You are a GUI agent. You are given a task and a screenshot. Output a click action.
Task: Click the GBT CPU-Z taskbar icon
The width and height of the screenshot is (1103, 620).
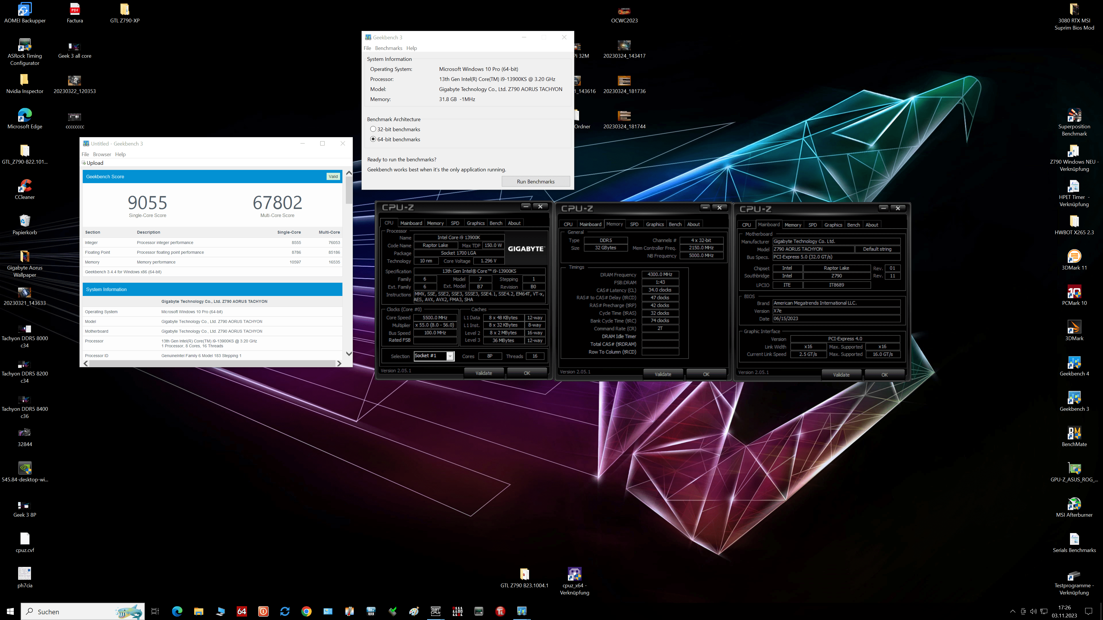[x=435, y=611]
